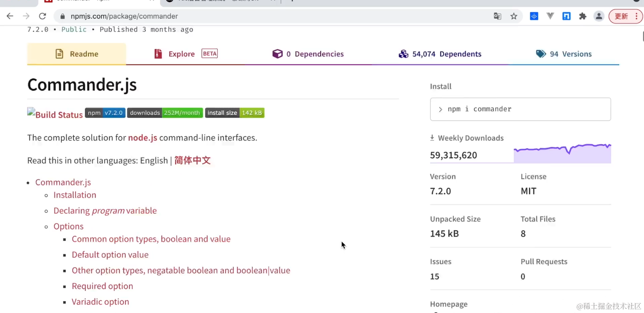Open the Required option link
644x313 pixels.
[x=102, y=286]
